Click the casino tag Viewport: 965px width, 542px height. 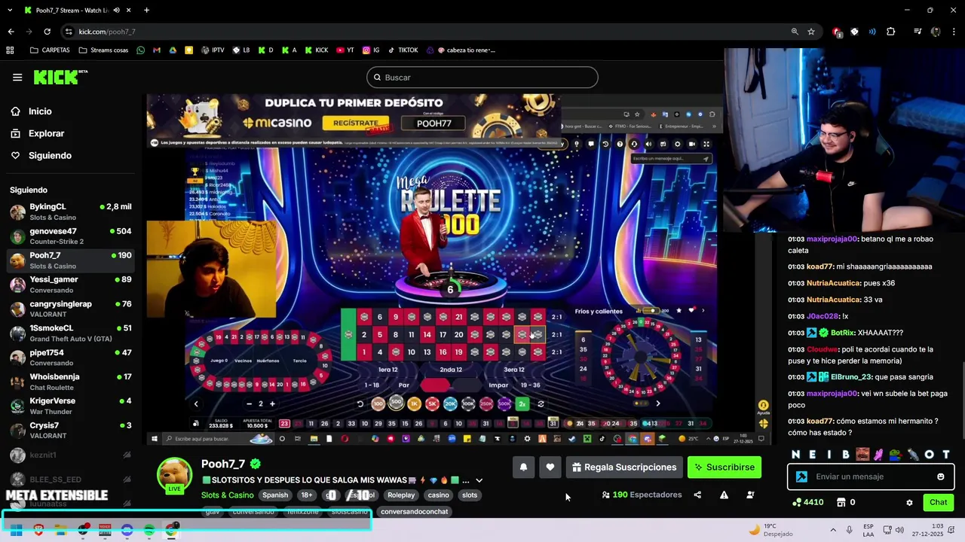tap(439, 495)
